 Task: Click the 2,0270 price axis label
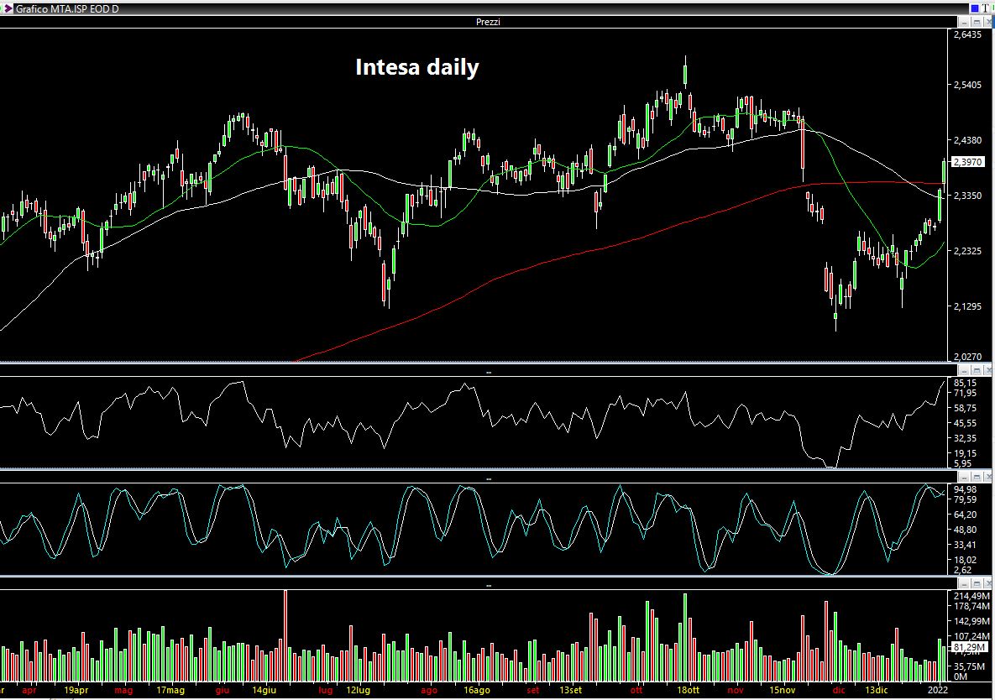click(x=968, y=357)
